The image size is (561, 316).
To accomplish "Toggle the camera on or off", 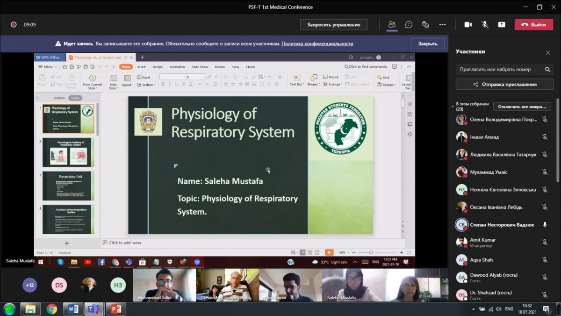I will pos(468,25).
